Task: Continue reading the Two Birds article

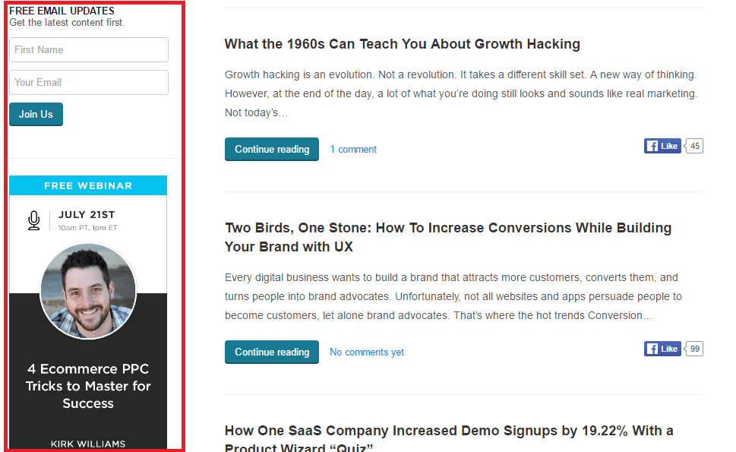Action: tap(272, 352)
